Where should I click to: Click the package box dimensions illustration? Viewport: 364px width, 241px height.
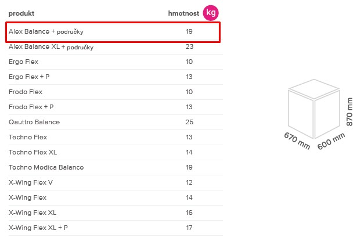click(x=319, y=114)
